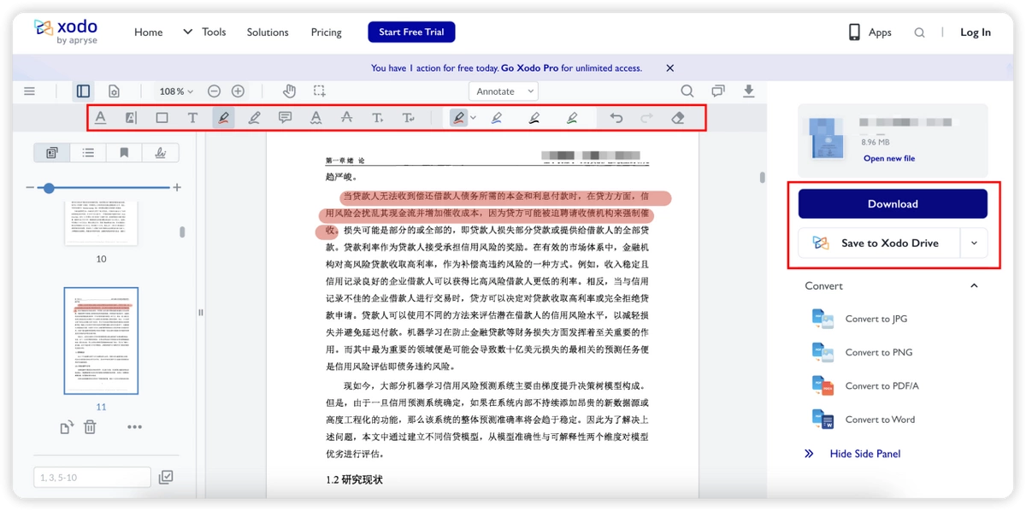This screenshot has width=1026, height=511.
Task: Collapse the Convert section
Action: [974, 285]
